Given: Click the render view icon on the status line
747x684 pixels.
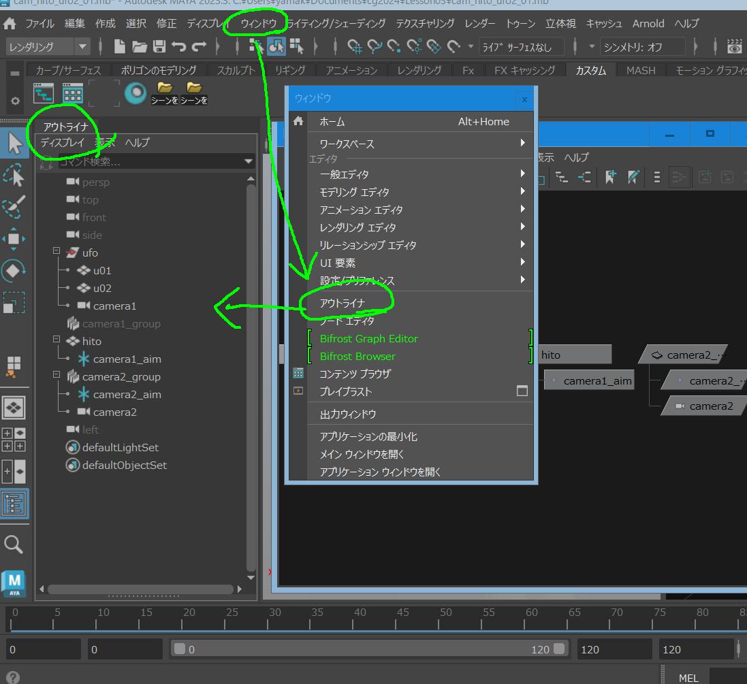Looking at the screenshot, I should click(734, 47).
